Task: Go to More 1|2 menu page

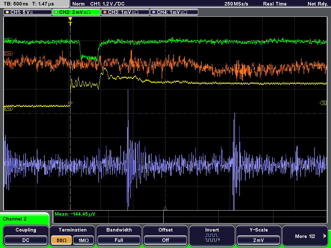Action: [x=305, y=235]
